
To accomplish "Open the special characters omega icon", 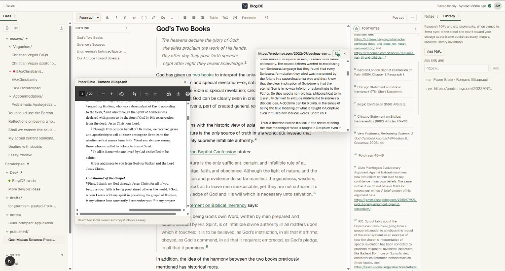I will tap(266, 18).
